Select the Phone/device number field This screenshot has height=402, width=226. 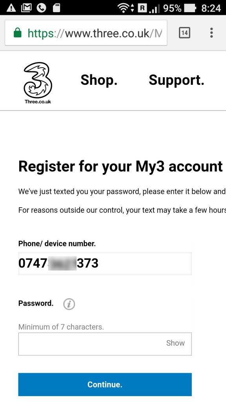tap(105, 263)
